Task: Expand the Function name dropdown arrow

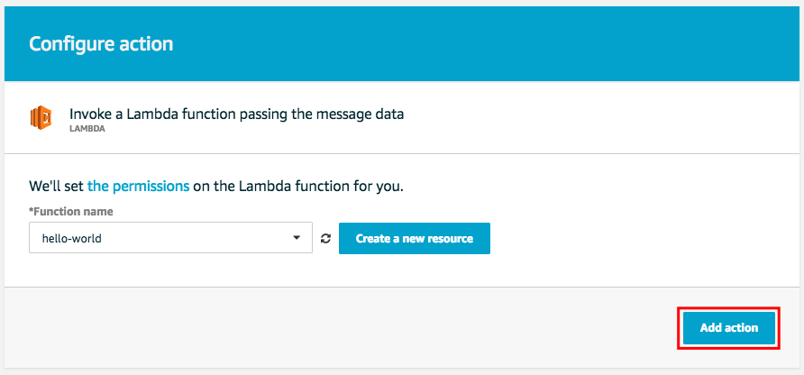Action: 297,239
